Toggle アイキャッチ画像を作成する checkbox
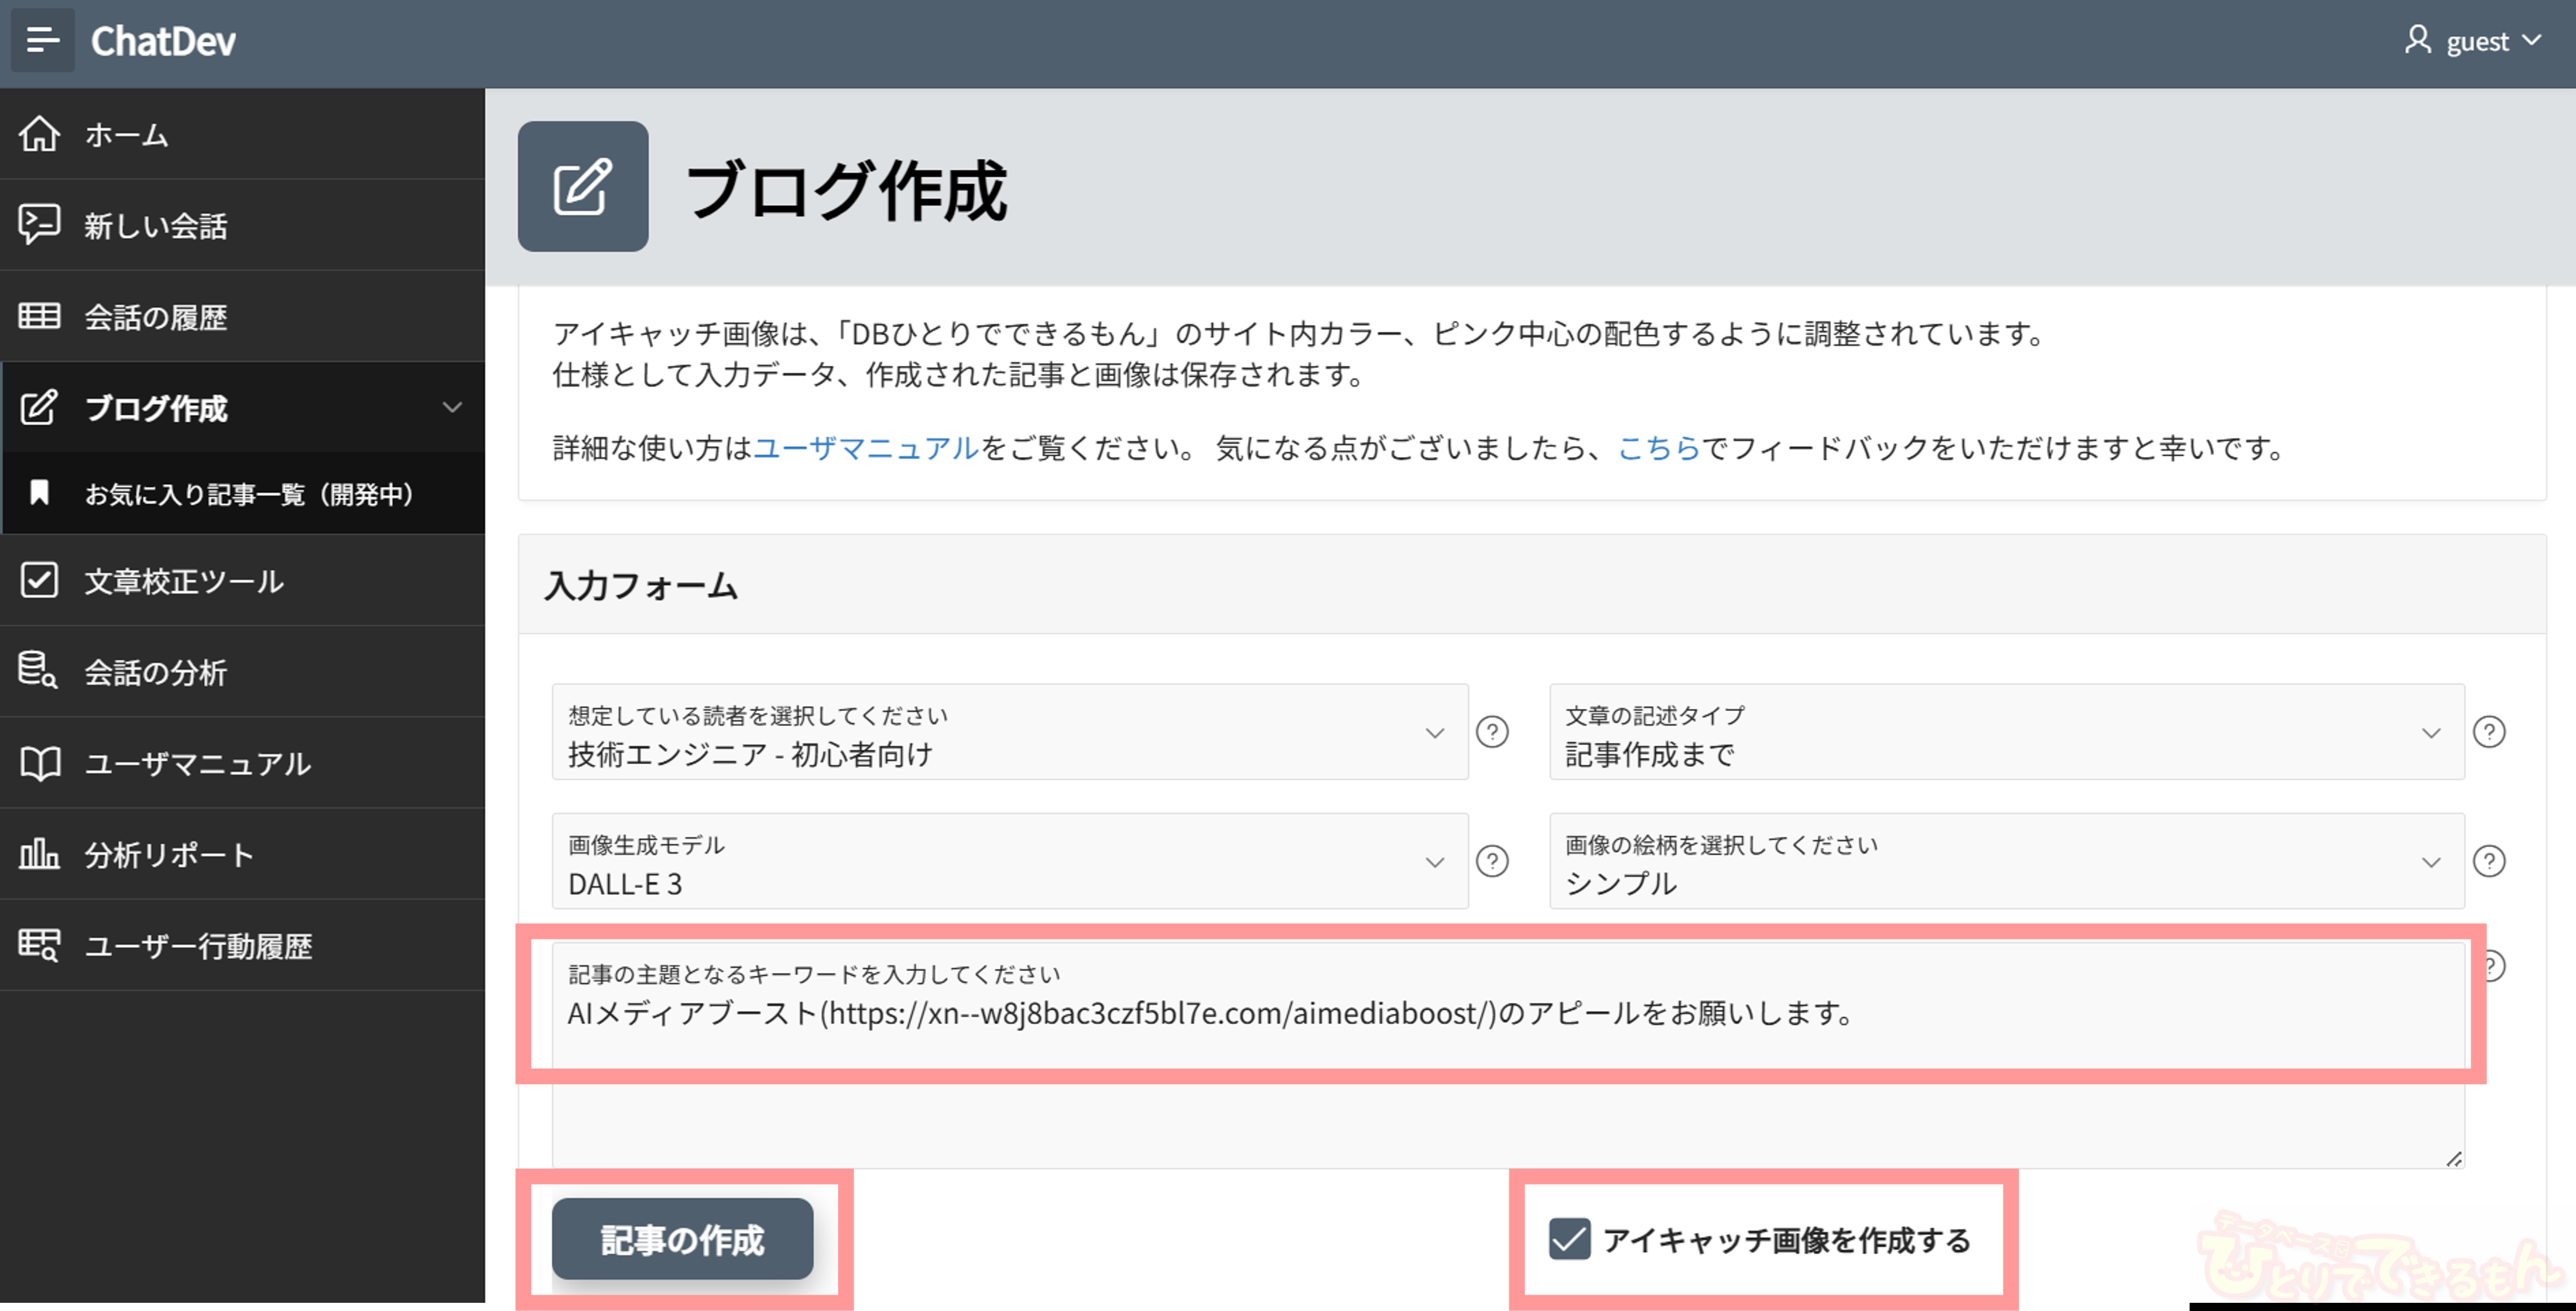This screenshot has height=1311, width=2576. tap(1569, 1239)
